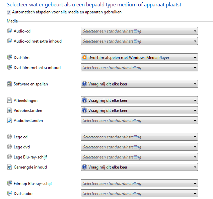Viewport: 213px width, 199px height.
Task: Click the Lege cd disc icon
Action: click(9, 137)
